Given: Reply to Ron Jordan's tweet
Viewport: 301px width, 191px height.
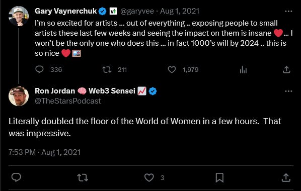Looking at the screenshot, I should click(16, 177).
